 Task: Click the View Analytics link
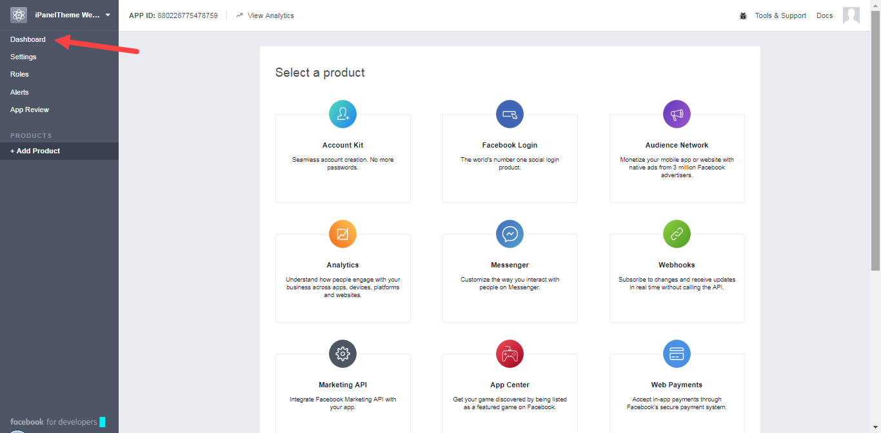coord(271,15)
